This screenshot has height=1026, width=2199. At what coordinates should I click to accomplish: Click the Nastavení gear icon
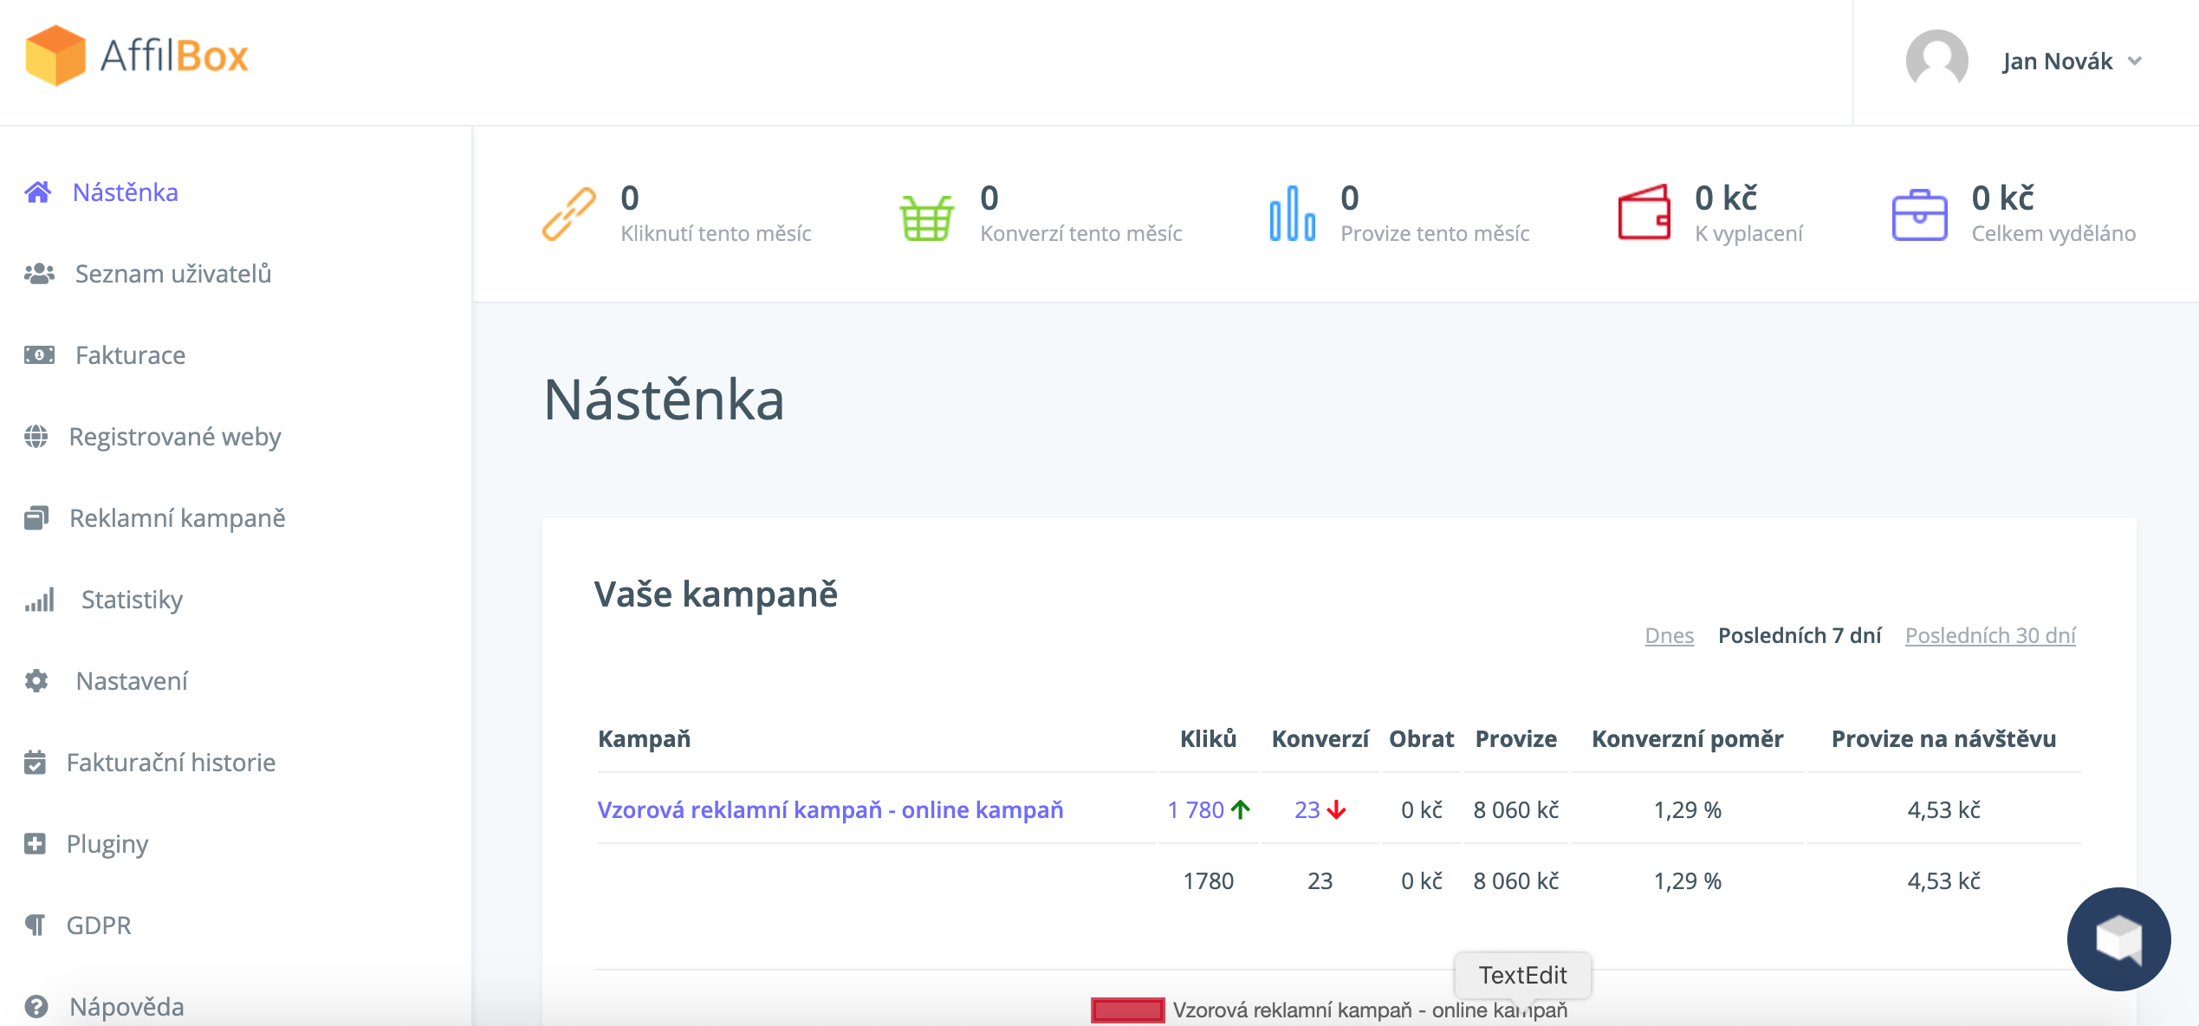[36, 681]
